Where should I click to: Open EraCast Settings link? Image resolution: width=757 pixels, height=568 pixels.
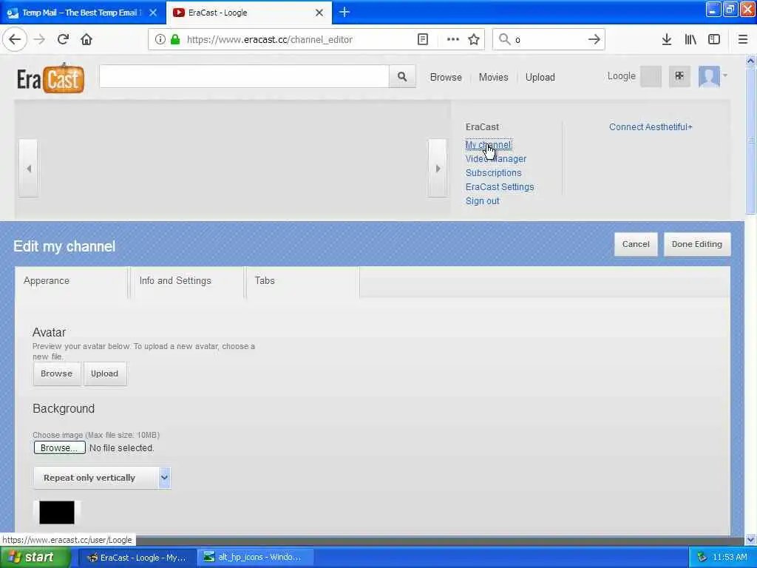[x=500, y=187]
